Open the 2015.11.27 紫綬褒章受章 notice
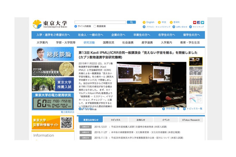The height and width of the screenshot is (157, 236). [x=146, y=132]
